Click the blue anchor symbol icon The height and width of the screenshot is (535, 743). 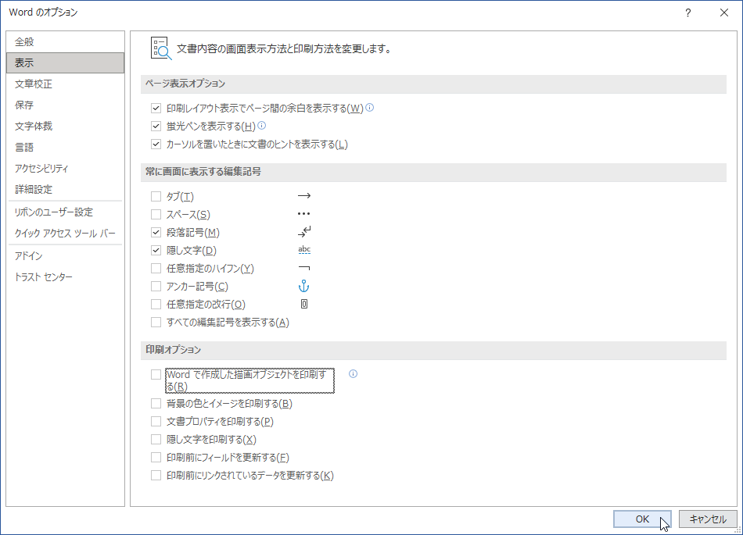coord(303,286)
